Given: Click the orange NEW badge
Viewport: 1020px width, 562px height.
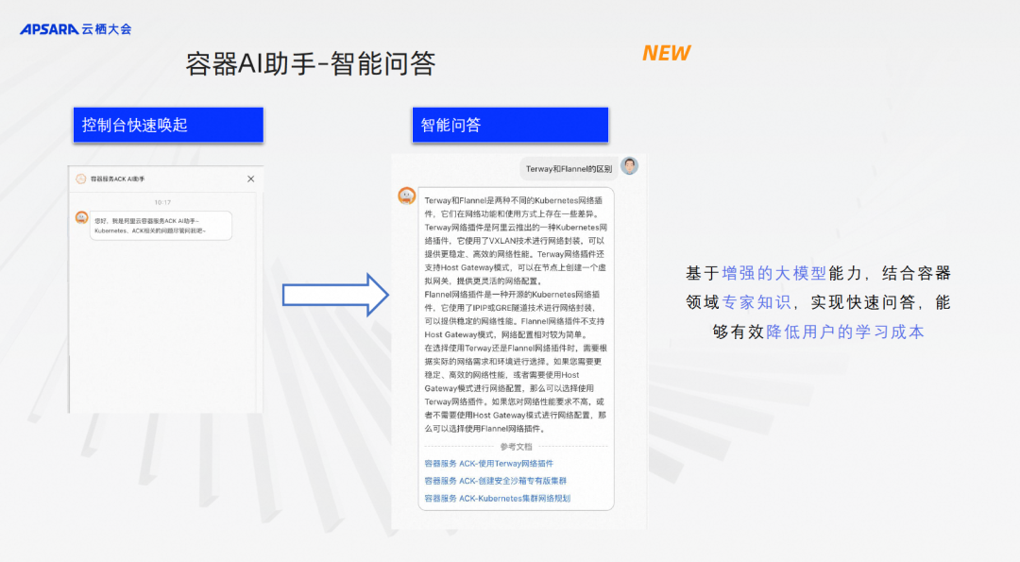Looking at the screenshot, I should click(666, 53).
